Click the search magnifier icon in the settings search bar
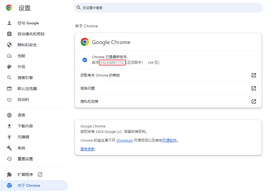273x192 pixels. pos(78,8)
